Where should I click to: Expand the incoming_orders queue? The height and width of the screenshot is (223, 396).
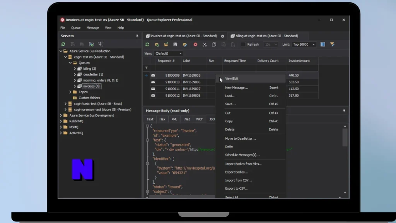(x=75, y=81)
